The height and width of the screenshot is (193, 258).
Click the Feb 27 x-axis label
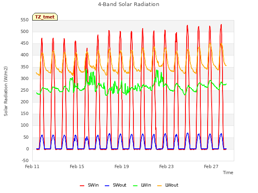pos(211,166)
